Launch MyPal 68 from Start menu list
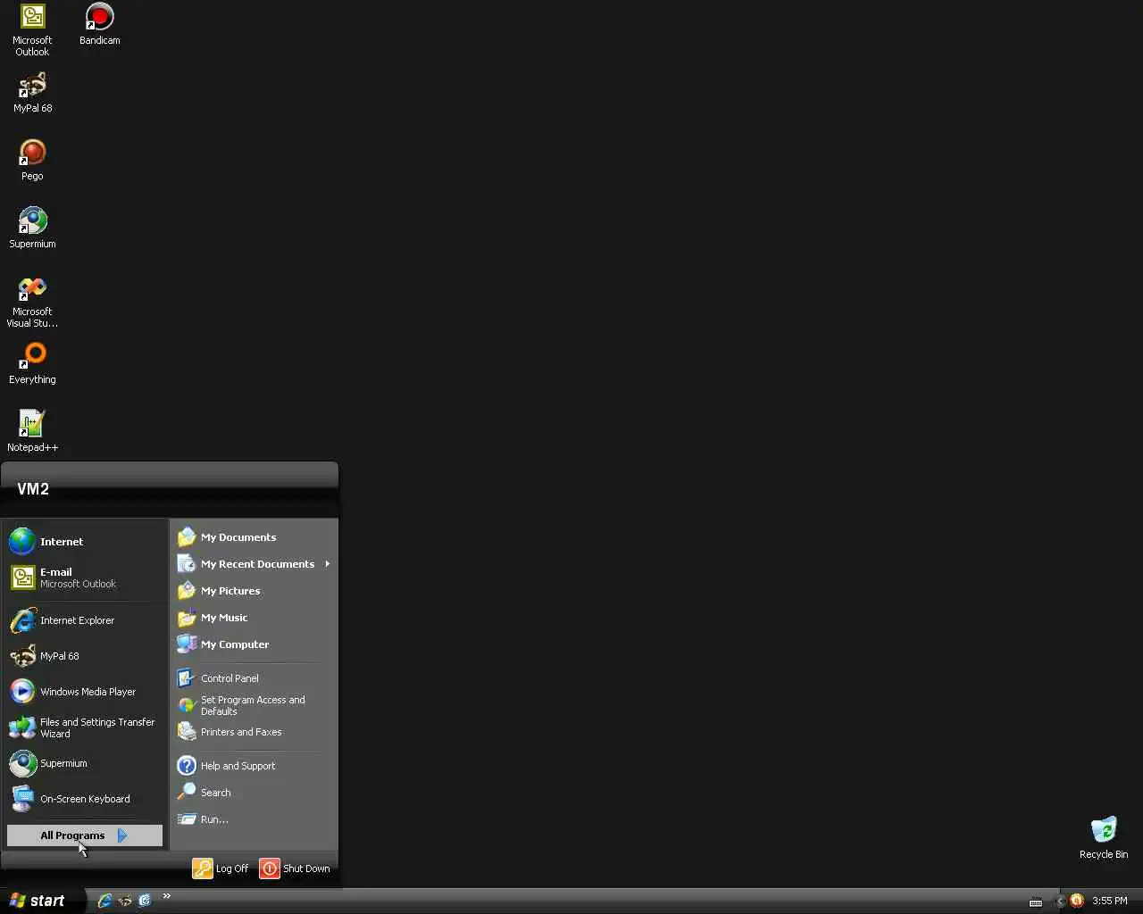 [x=85, y=656]
